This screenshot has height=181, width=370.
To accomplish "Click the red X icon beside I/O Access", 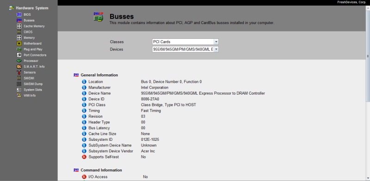I will tap(84, 177).
